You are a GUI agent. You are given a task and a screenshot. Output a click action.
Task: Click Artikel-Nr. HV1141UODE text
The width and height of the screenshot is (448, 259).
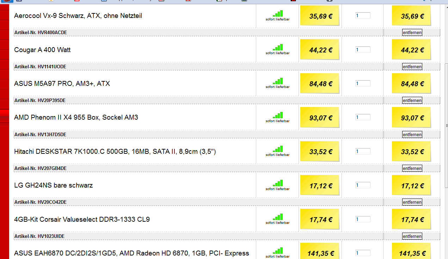pos(40,67)
